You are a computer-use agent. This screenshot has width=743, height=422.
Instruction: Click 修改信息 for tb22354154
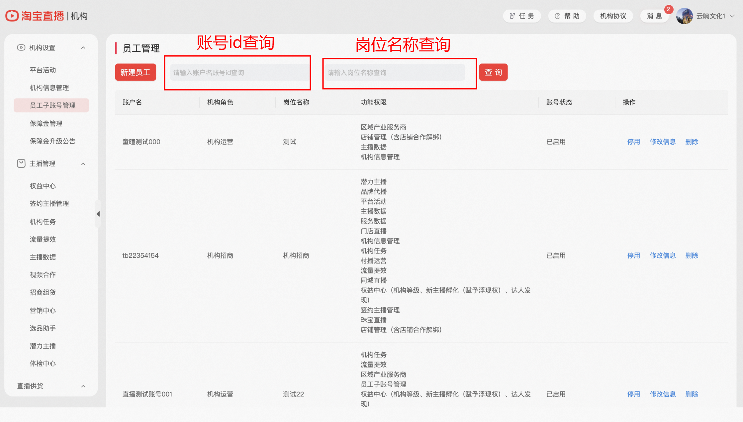663,255
